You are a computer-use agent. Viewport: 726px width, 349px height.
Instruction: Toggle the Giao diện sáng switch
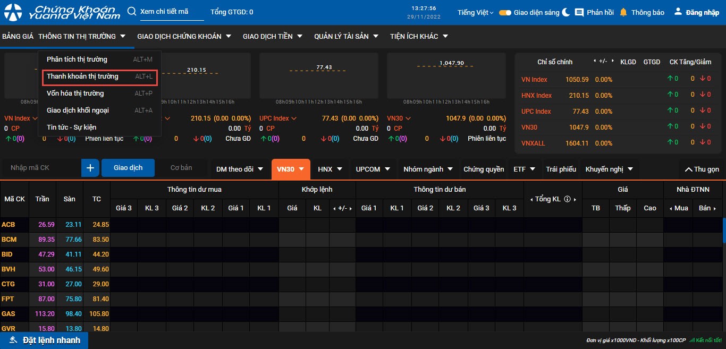[x=505, y=12]
